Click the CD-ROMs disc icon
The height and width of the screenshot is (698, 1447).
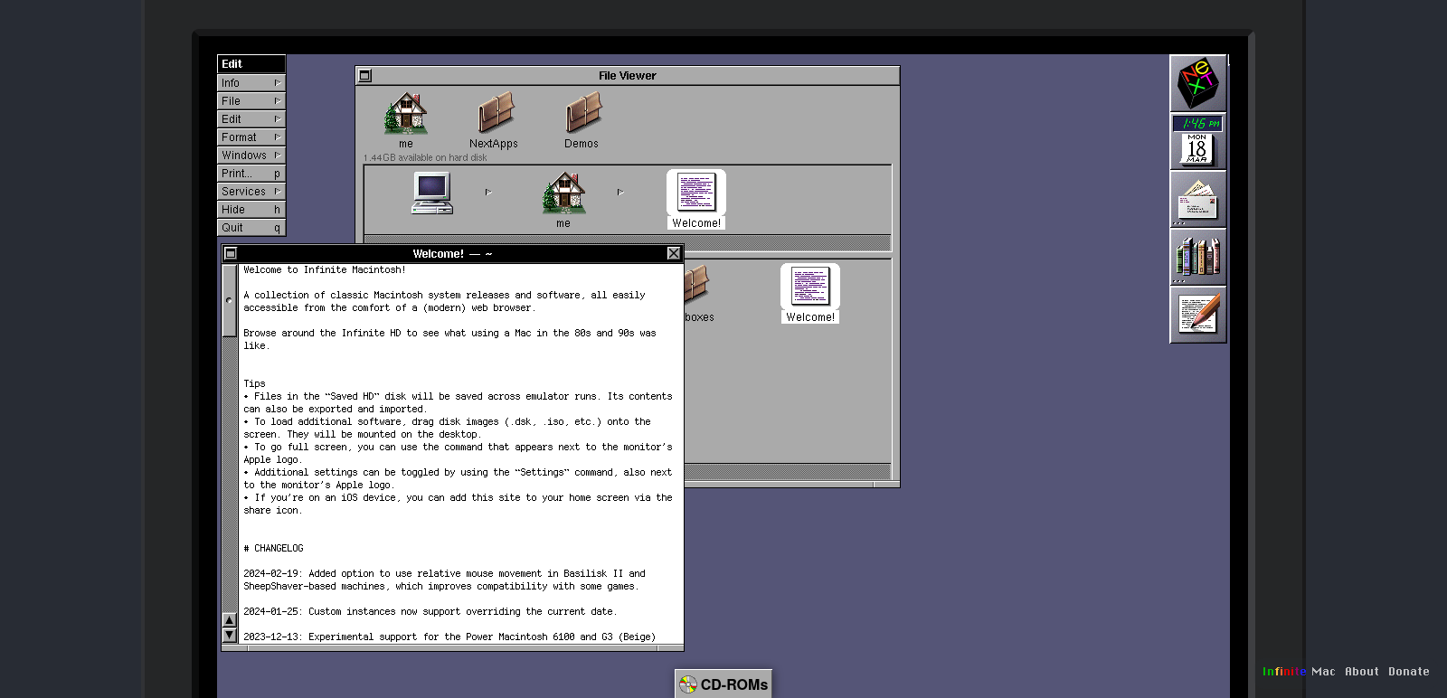point(688,684)
